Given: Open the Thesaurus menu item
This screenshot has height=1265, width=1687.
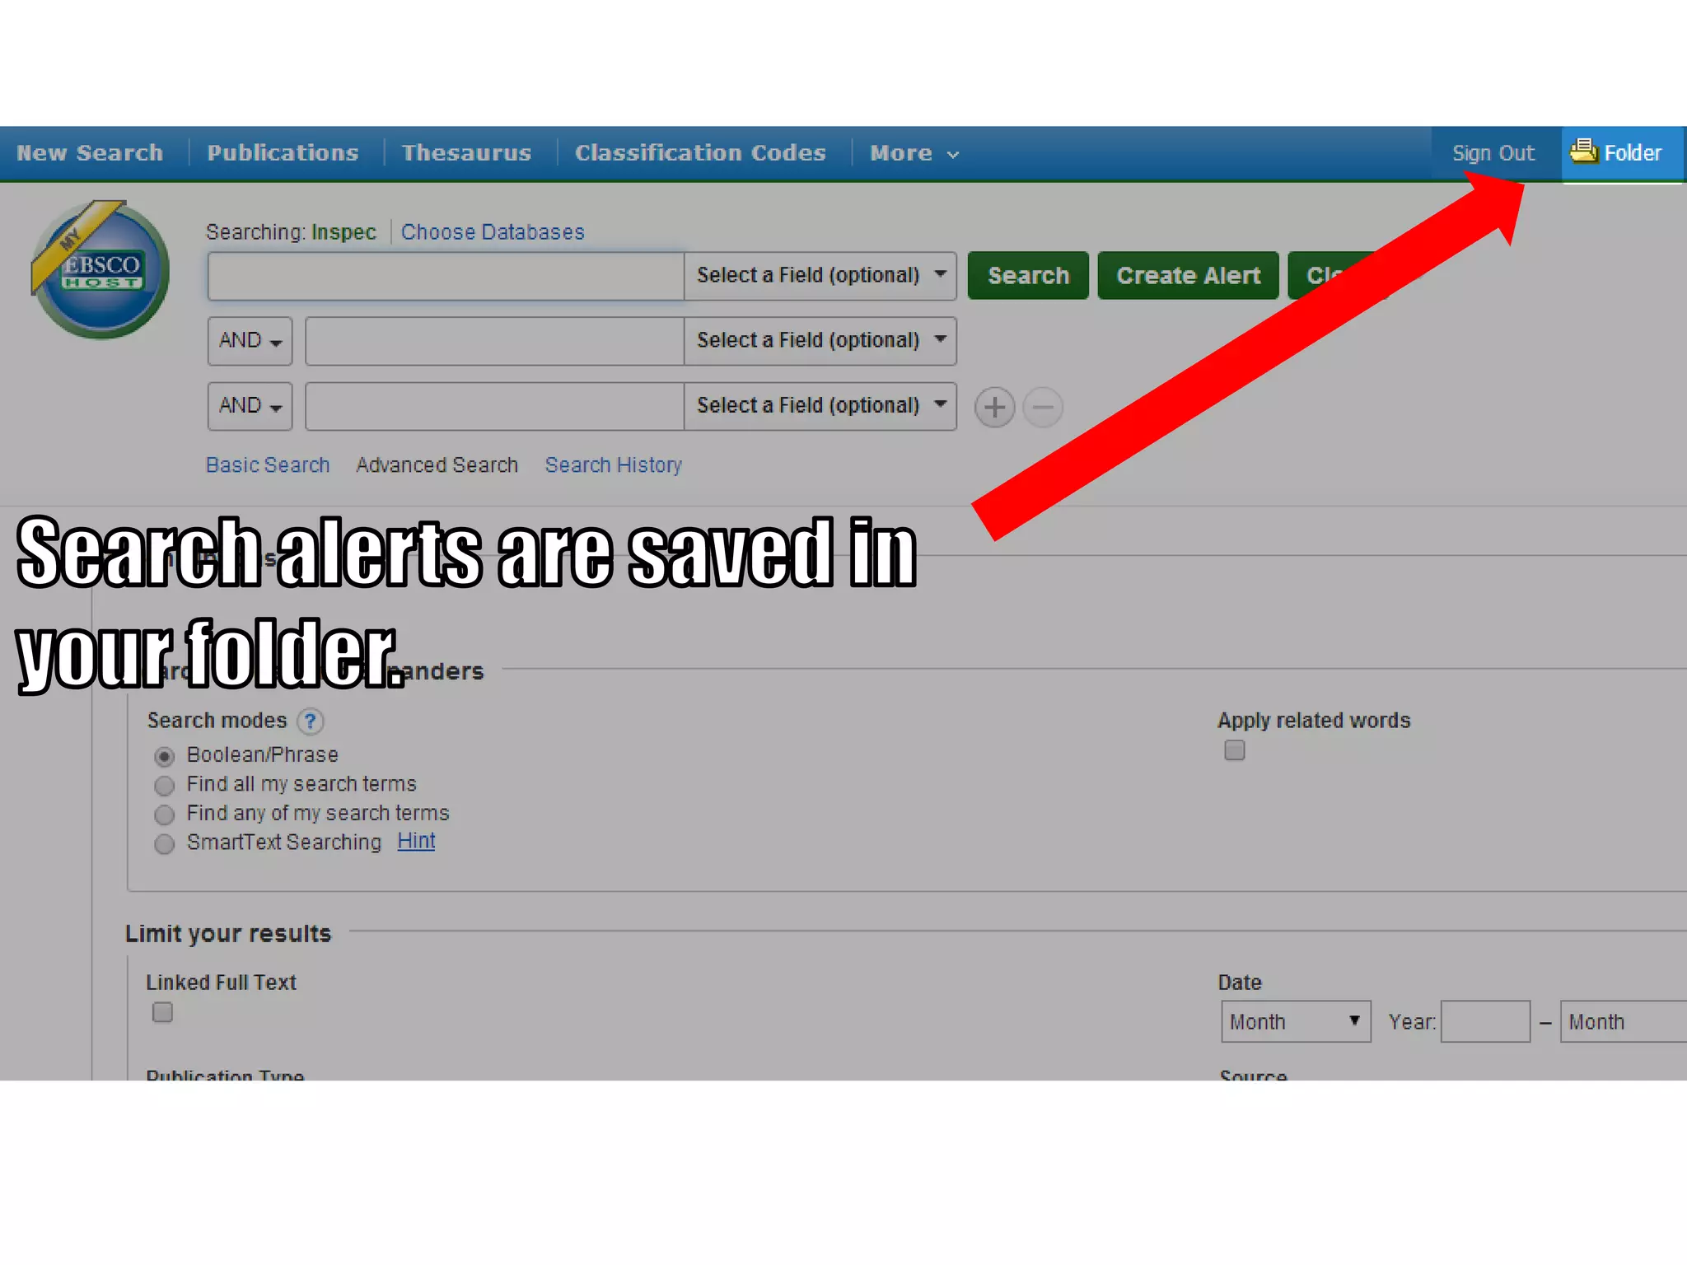Looking at the screenshot, I should click(x=466, y=153).
